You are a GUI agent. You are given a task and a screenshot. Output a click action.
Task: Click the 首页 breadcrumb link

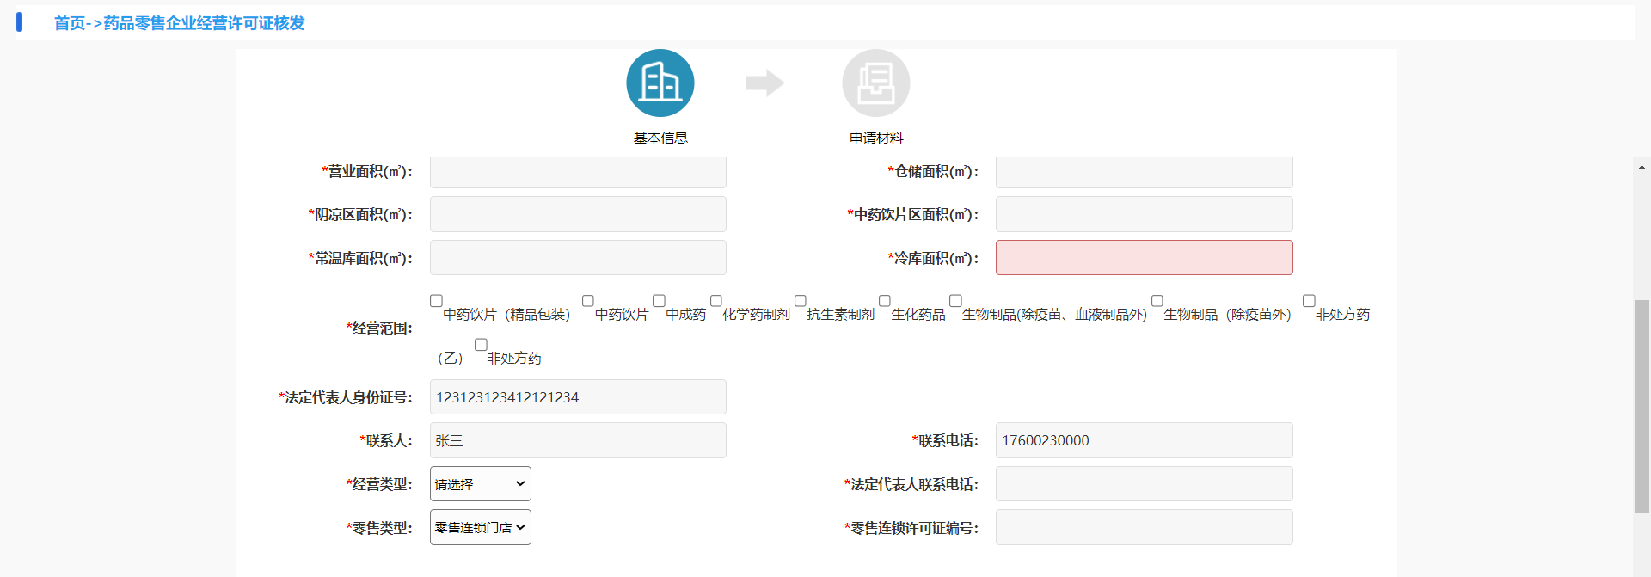(70, 23)
